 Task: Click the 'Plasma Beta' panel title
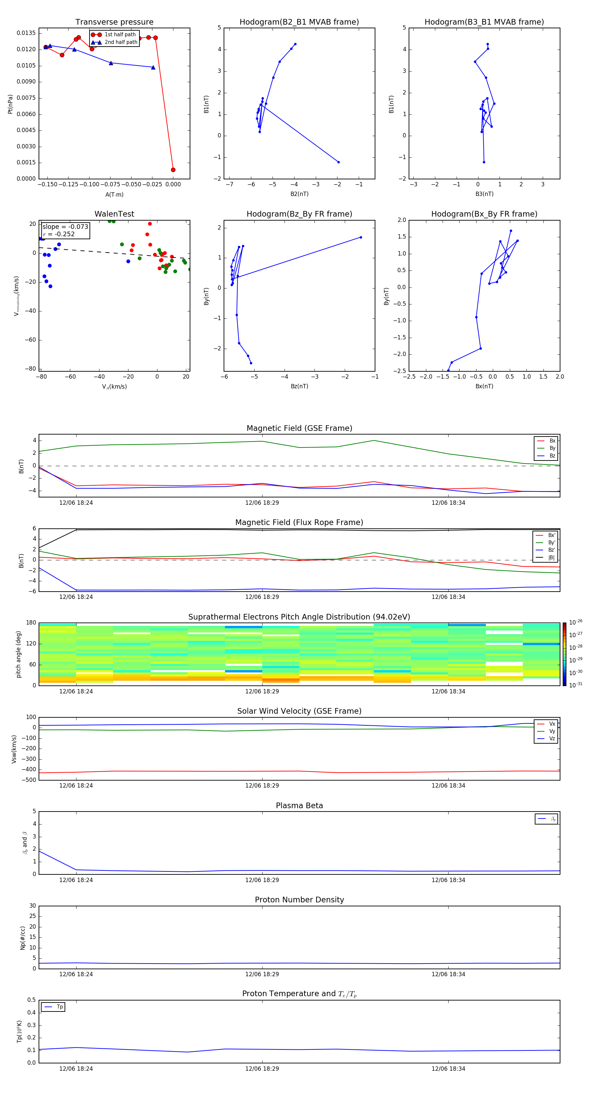click(299, 806)
